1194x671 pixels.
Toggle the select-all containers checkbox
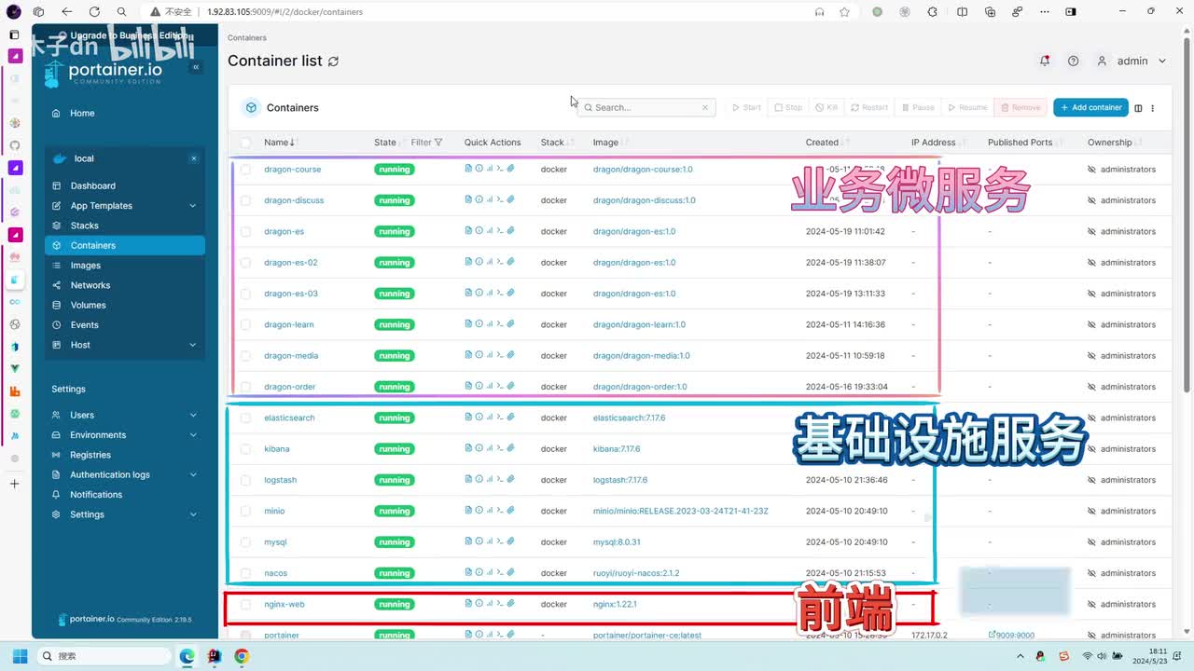click(x=245, y=143)
